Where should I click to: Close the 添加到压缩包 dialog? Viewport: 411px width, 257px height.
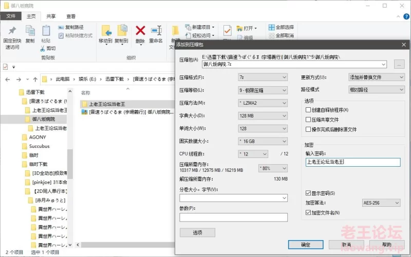click(404, 45)
